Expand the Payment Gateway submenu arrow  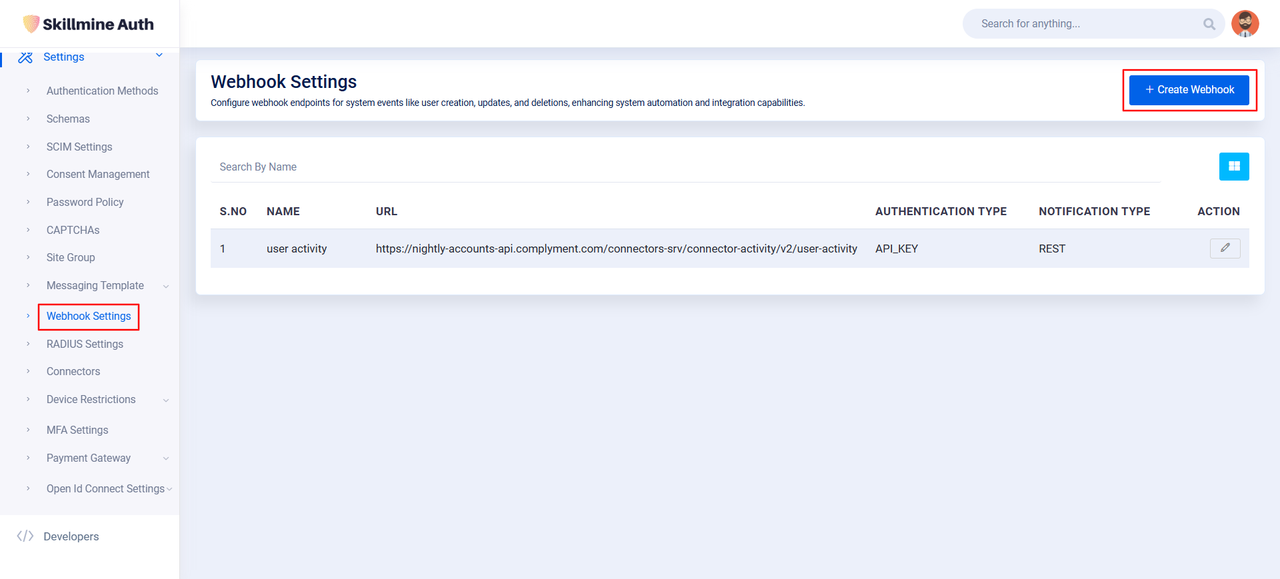tap(166, 458)
